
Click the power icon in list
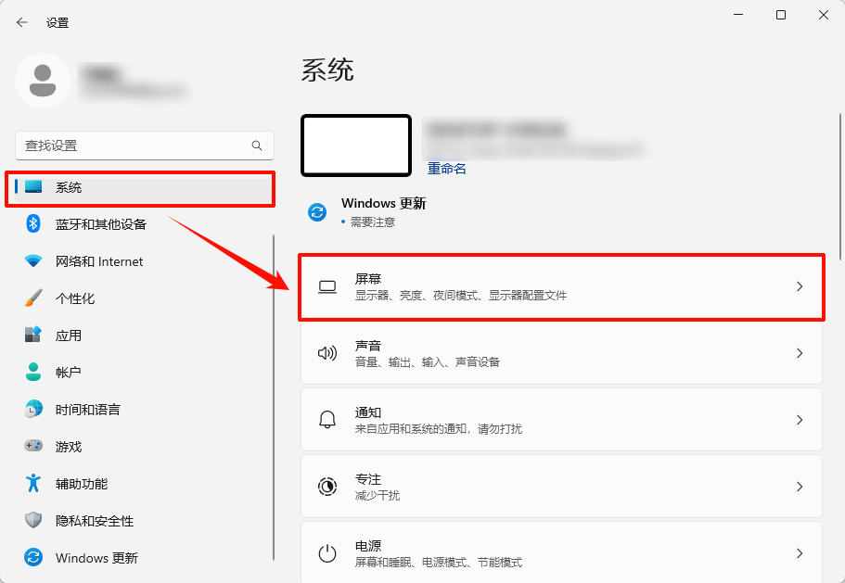click(x=326, y=553)
